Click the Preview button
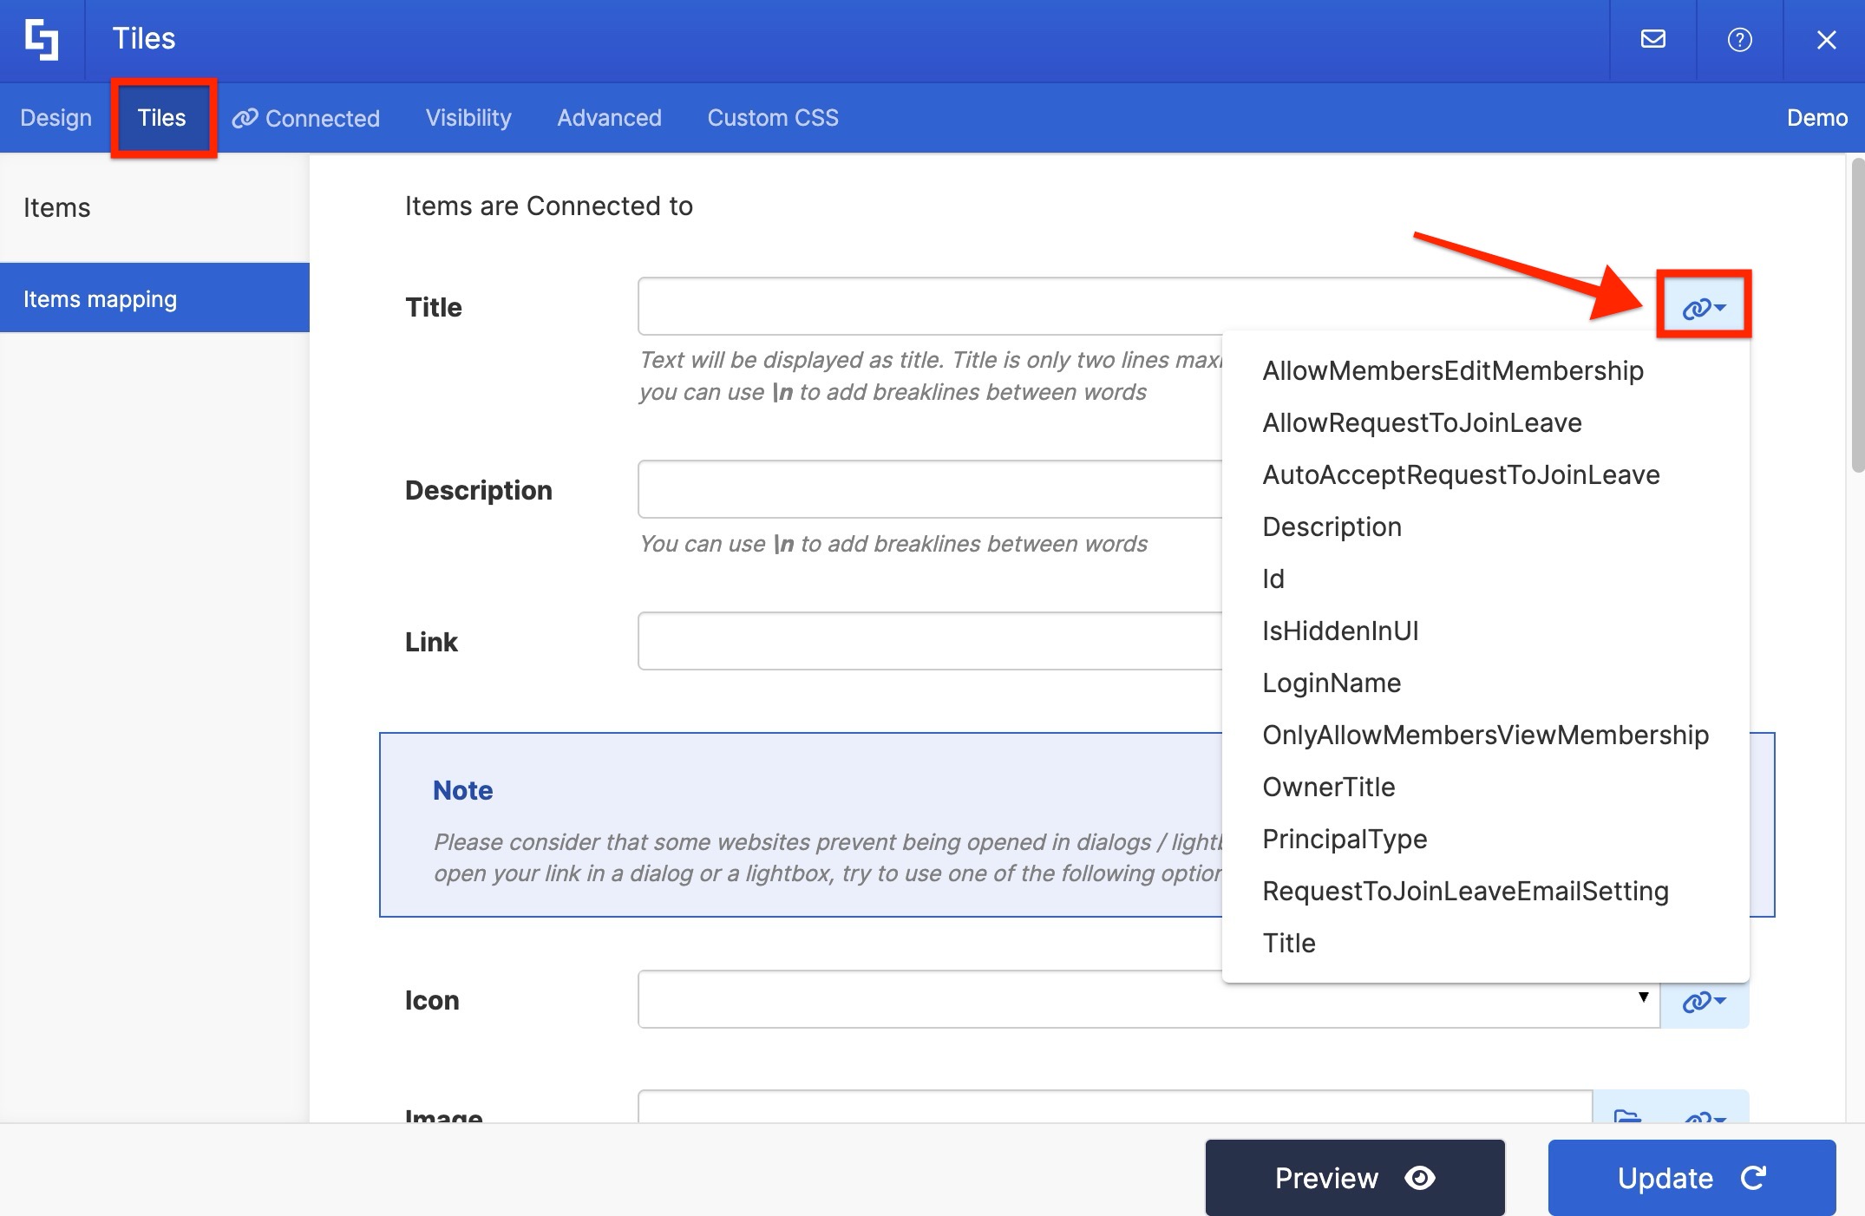1865x1216 pixels. click(1354, 1177)
